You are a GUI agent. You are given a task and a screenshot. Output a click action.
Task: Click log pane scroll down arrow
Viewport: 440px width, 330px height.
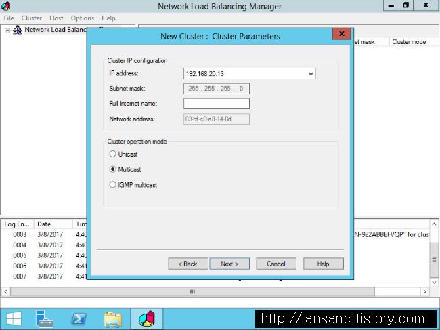(x=434, y=283)
